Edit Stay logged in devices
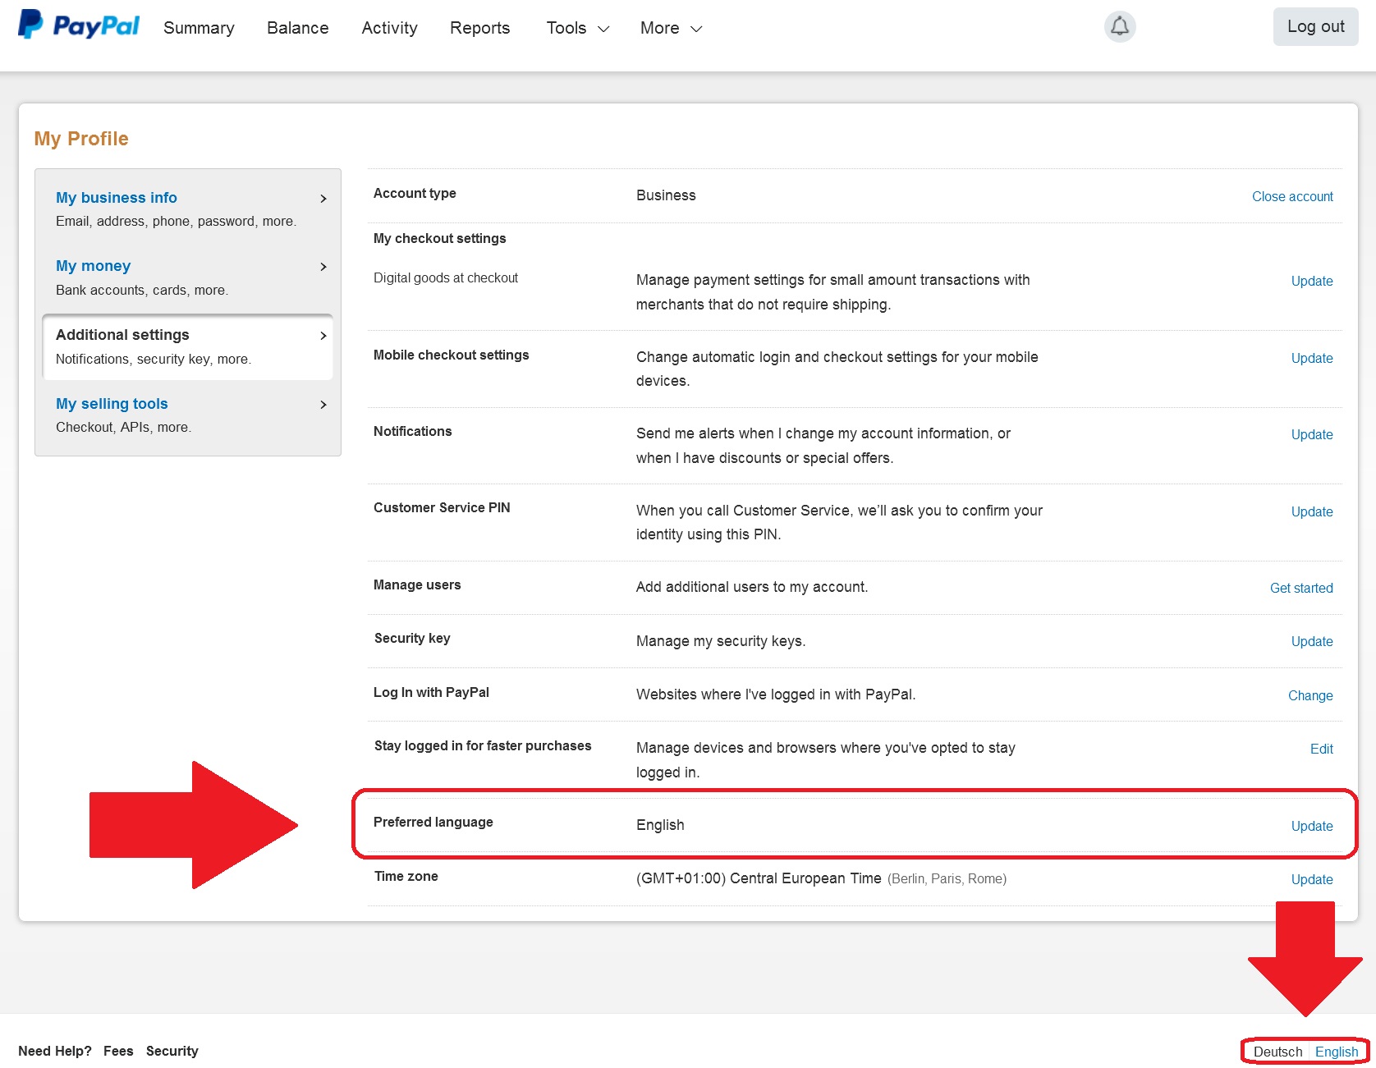This screenshot has width=1376, height=1068. pos(1322,749)
